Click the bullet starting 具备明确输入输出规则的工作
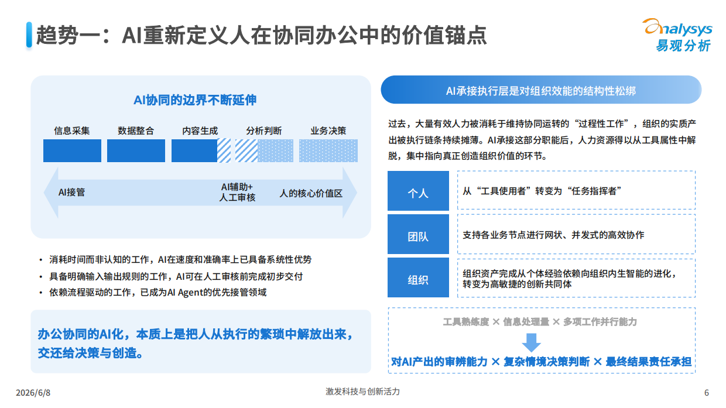 pos(170,276)
